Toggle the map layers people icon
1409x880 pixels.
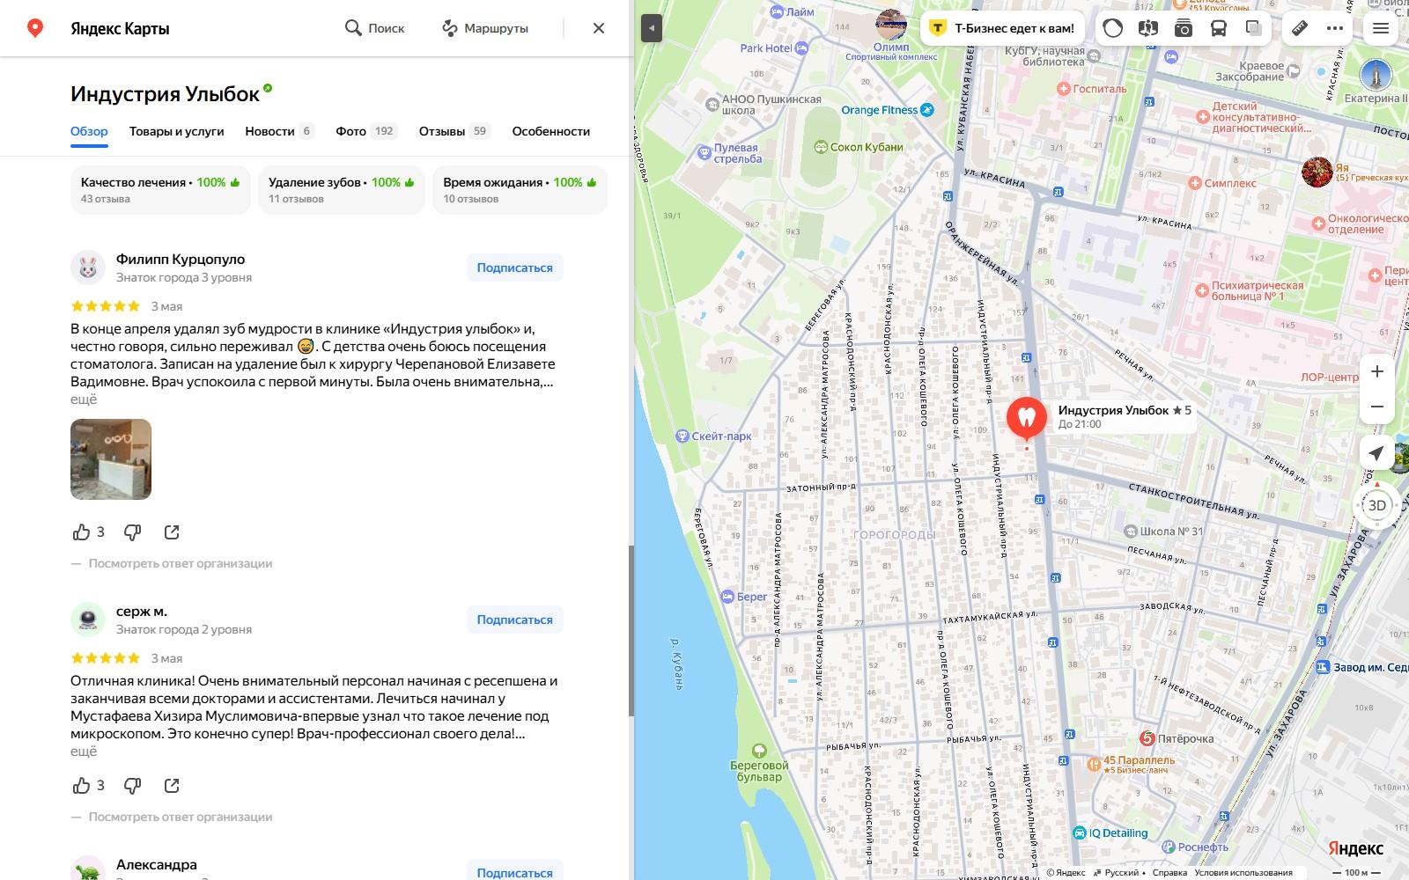point(1147,28)
